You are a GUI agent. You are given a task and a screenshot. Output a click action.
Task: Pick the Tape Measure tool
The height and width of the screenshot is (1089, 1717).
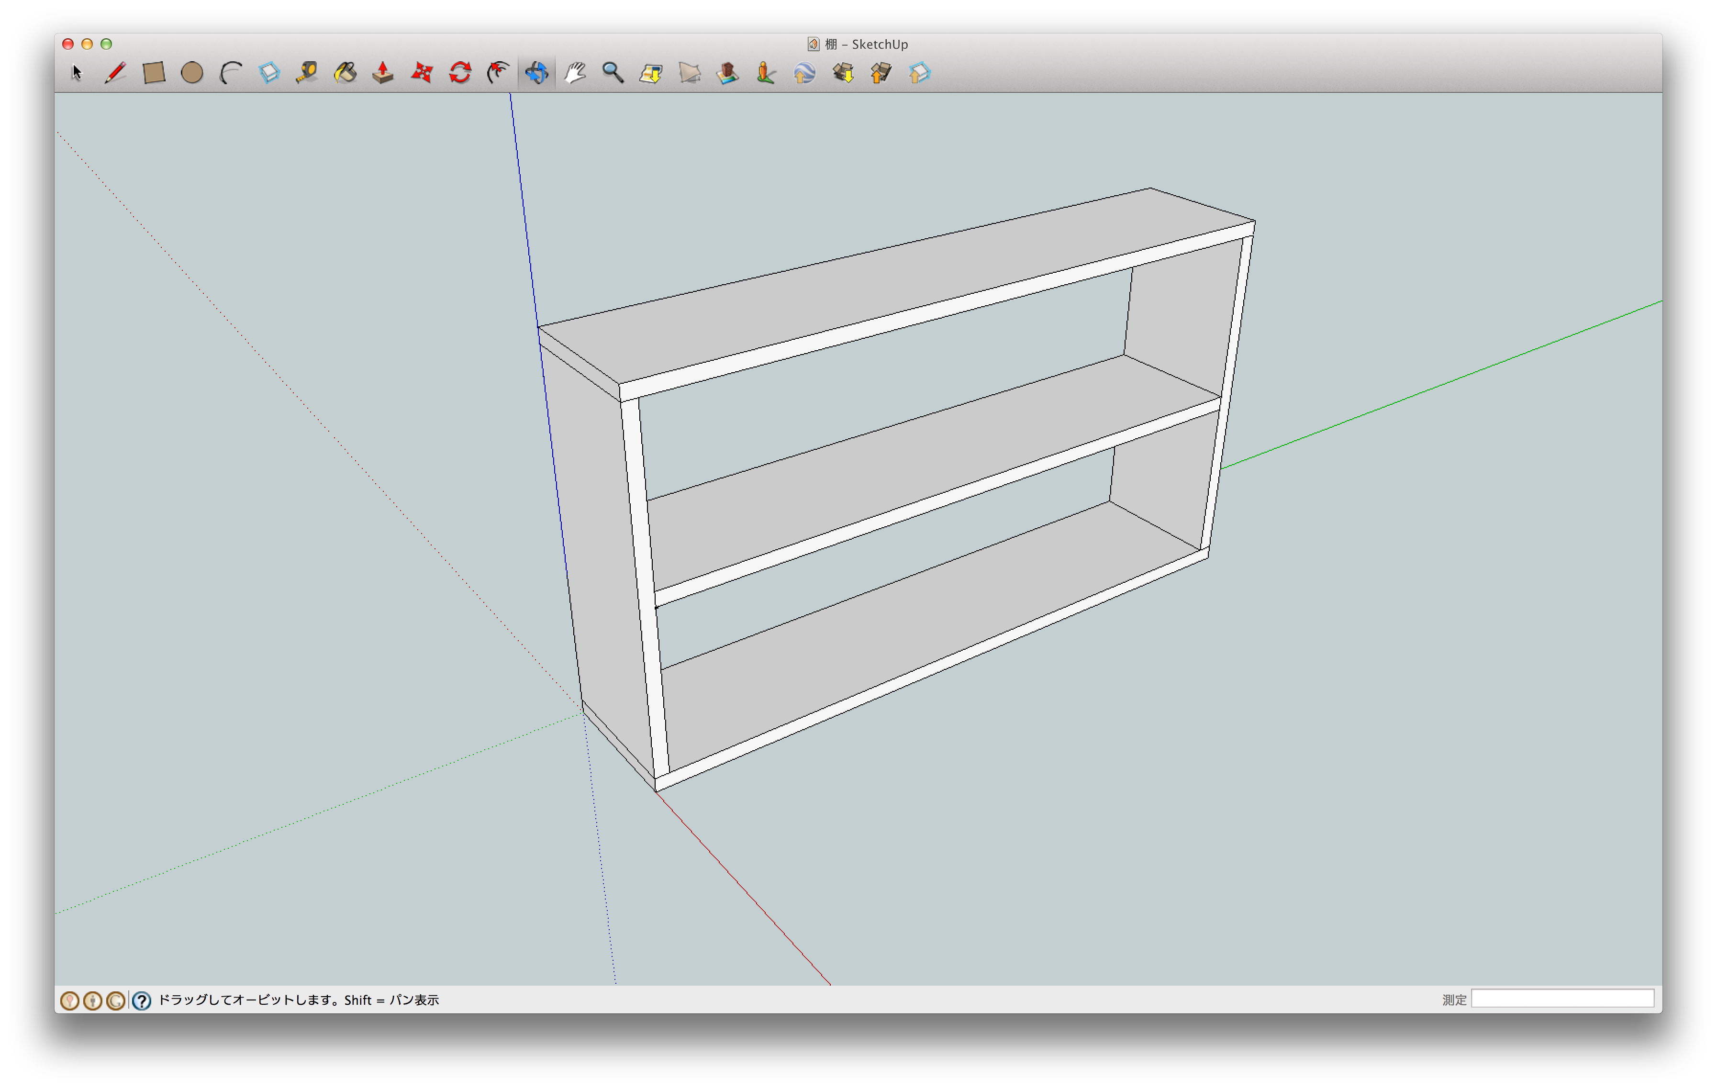[x=307, y=73]
